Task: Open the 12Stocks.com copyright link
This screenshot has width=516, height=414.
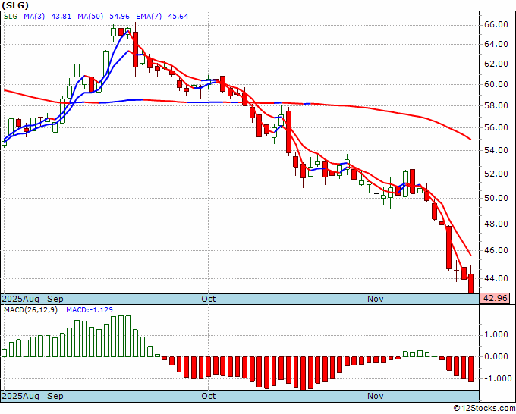Action: point(484,409)
